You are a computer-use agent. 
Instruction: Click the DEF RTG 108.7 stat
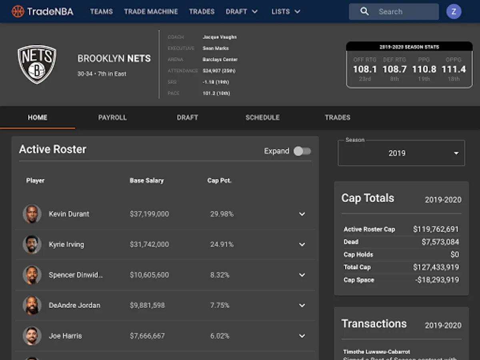click(x=394, y=69)
